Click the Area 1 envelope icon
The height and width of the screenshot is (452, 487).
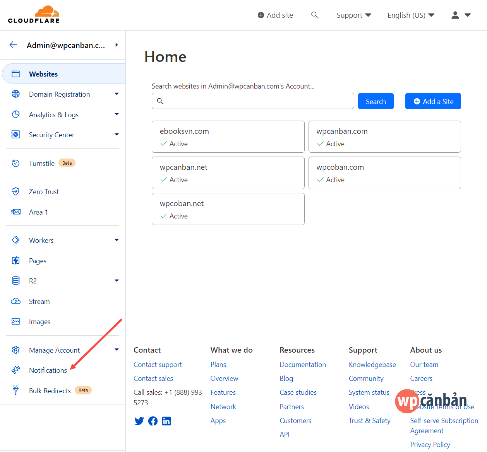point(15,212)
